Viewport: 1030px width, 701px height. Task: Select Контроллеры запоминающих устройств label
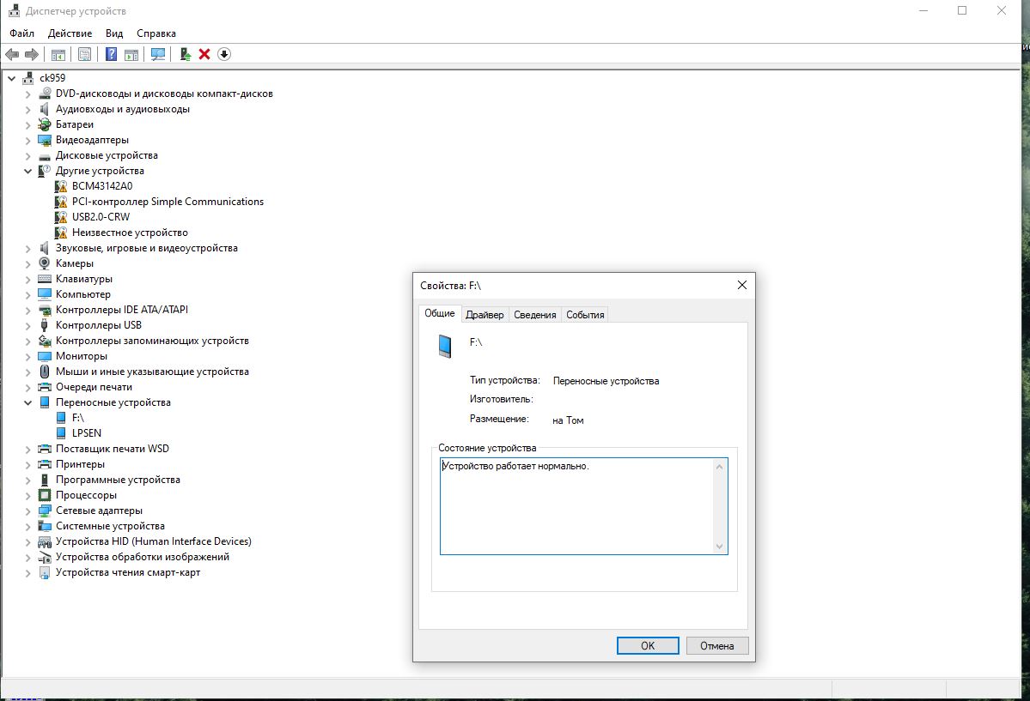[152, 341]
